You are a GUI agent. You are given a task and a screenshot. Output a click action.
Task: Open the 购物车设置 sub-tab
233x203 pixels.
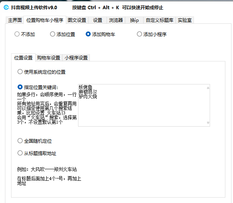49,58
